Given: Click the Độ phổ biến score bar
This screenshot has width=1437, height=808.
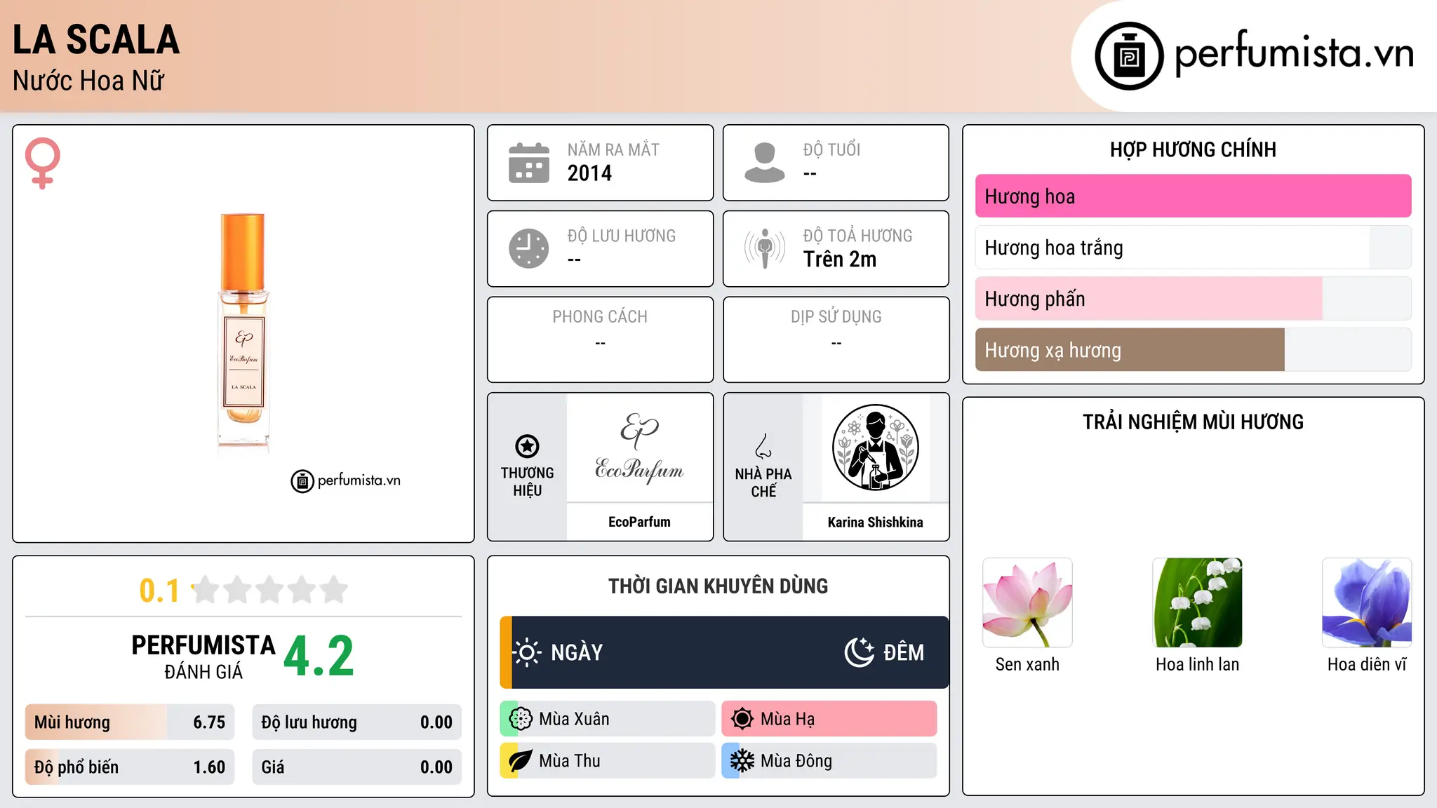Looking at the screenshot, I should coord(130,767).
